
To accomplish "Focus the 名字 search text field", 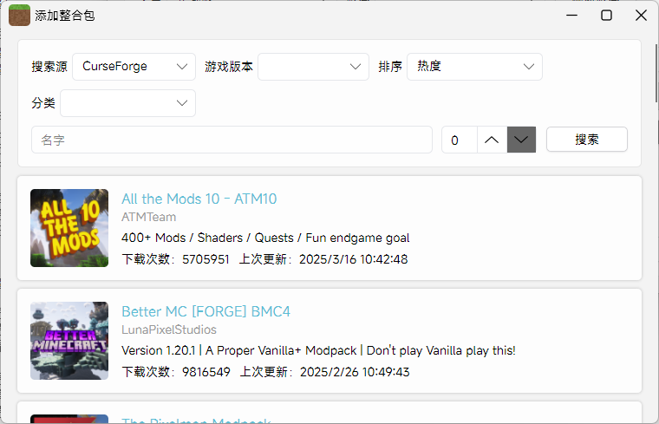I will click(232, 140).
